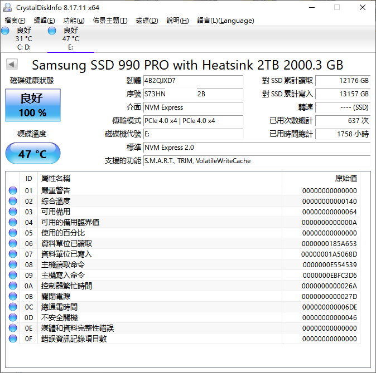
Task: Click status orb for C: D: disk
Action: point(5,31)
